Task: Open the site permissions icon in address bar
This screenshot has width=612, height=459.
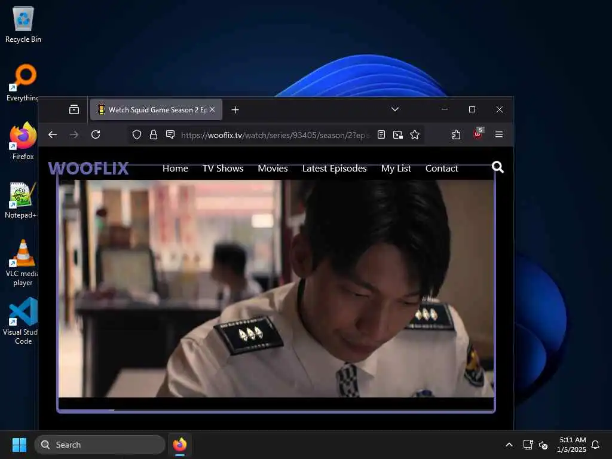Action: 170,134
